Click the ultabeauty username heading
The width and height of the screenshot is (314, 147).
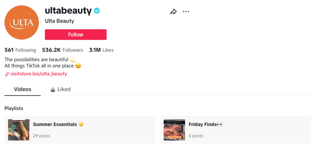click(68, 11)
